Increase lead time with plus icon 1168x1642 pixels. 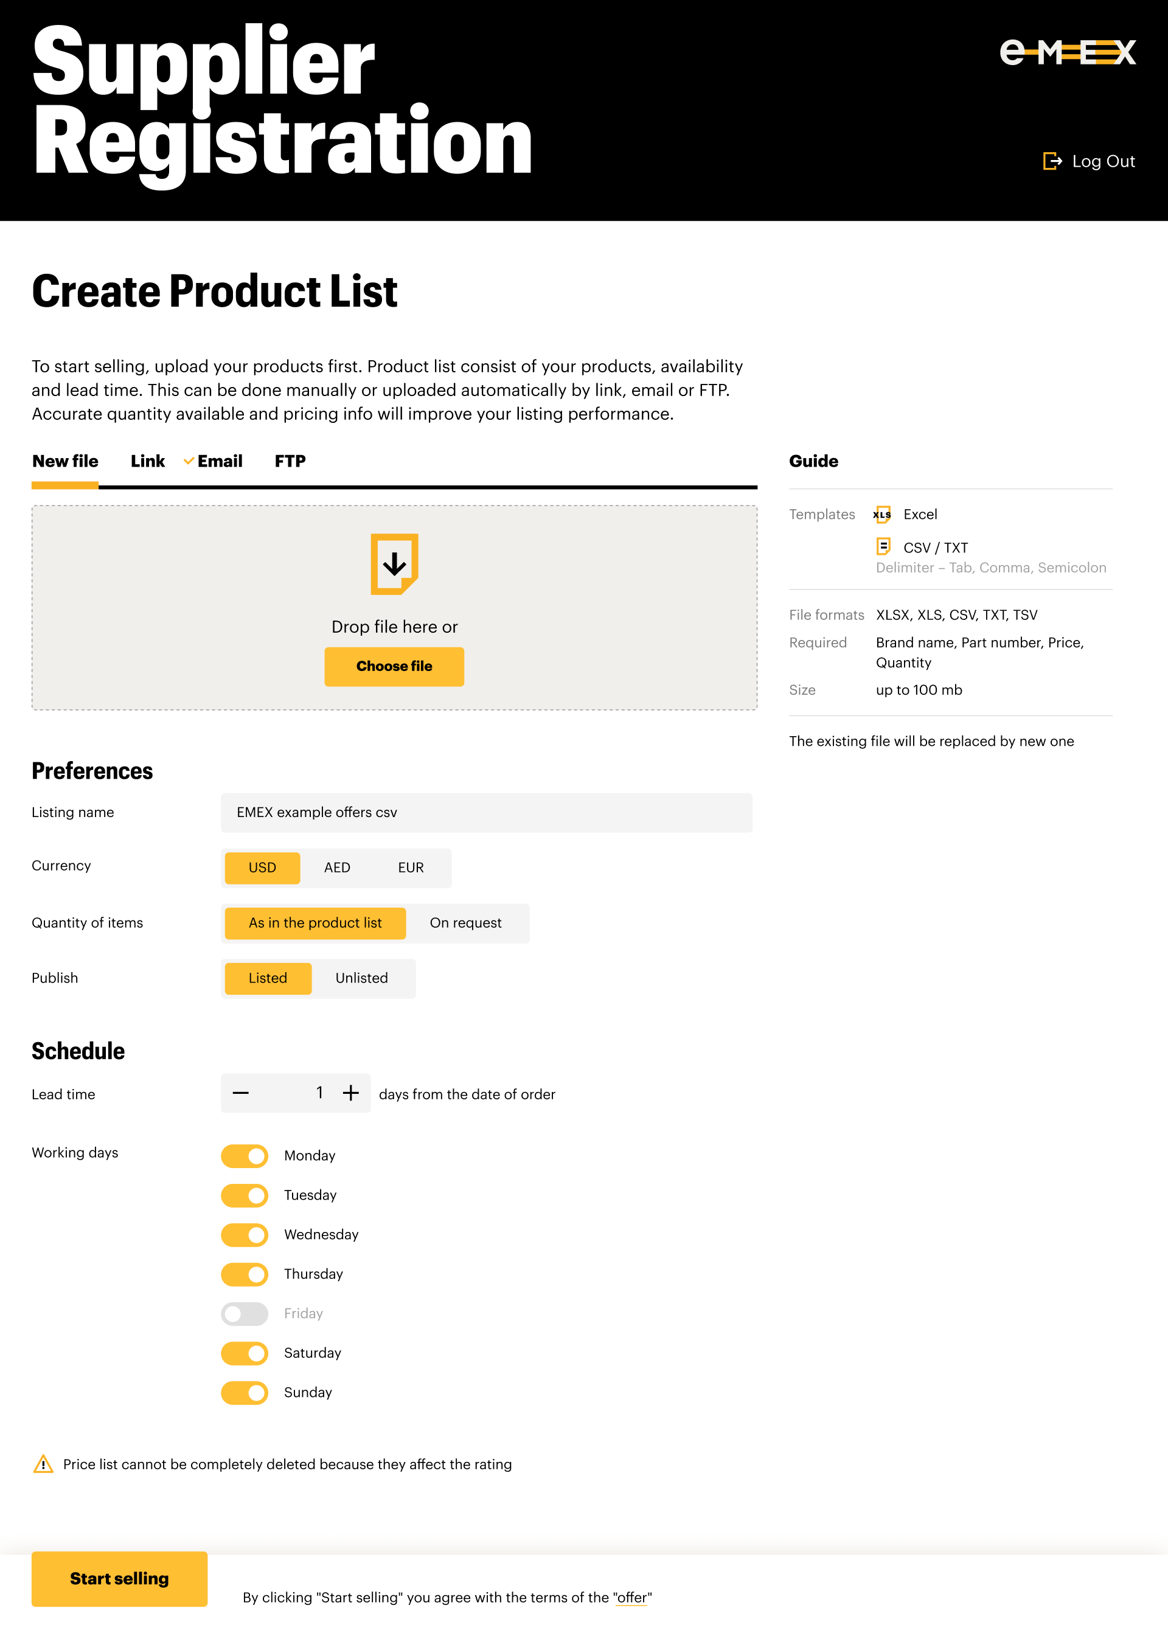click(x=350, y=1093)
